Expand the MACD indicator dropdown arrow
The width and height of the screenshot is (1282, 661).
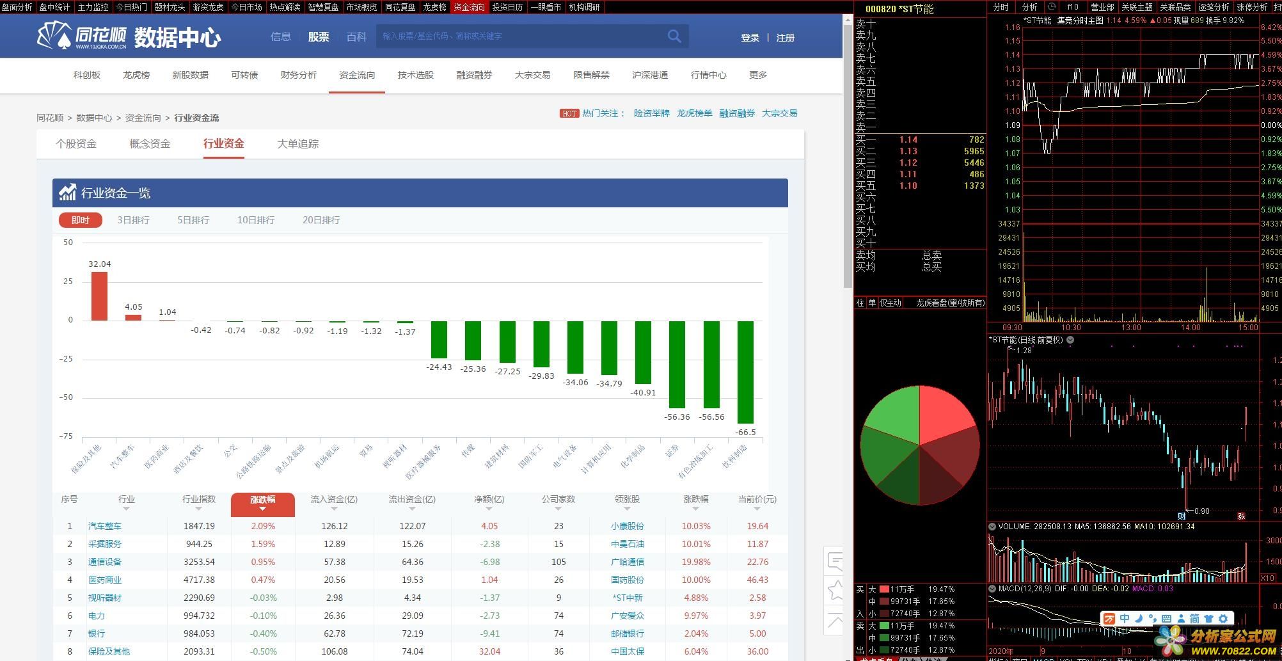pos(992,589)
